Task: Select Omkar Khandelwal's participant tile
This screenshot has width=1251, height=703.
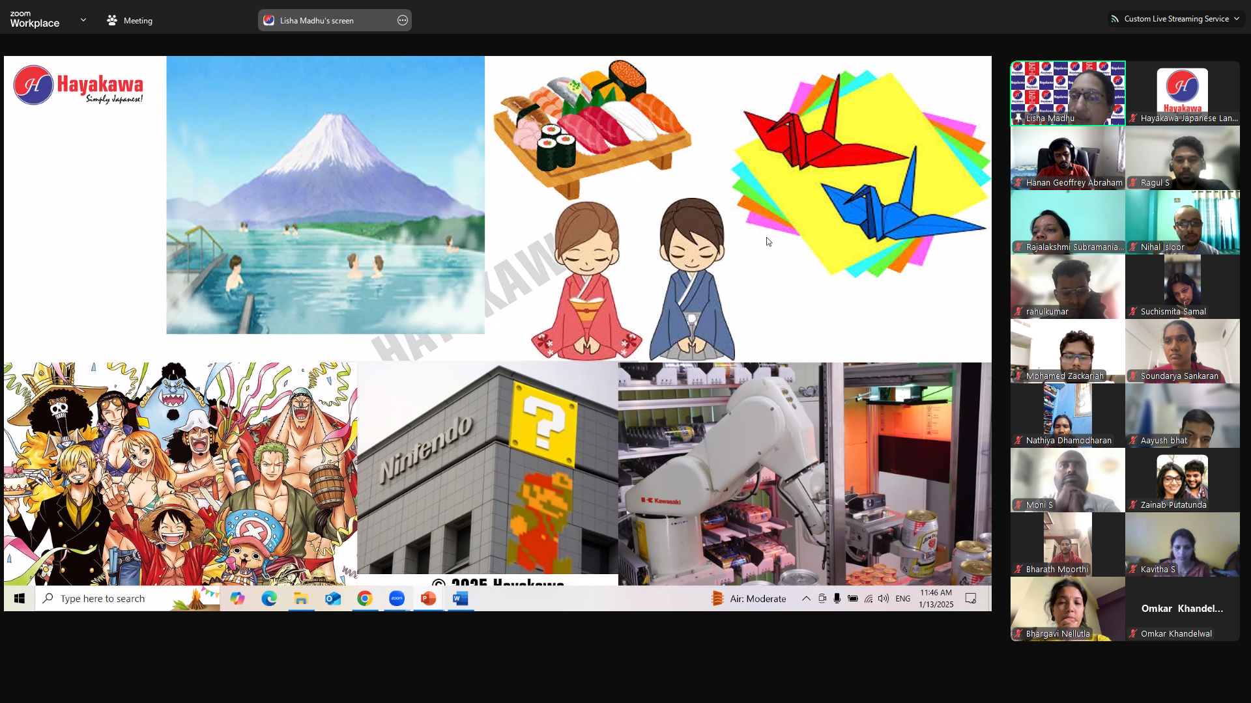Action: 1183,609
